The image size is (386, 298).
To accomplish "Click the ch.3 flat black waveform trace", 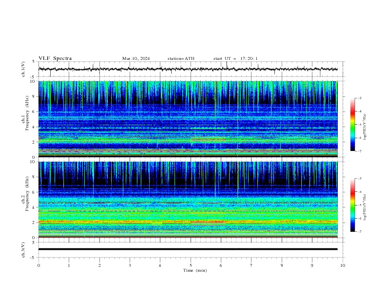I will click(x=188, y=249).
